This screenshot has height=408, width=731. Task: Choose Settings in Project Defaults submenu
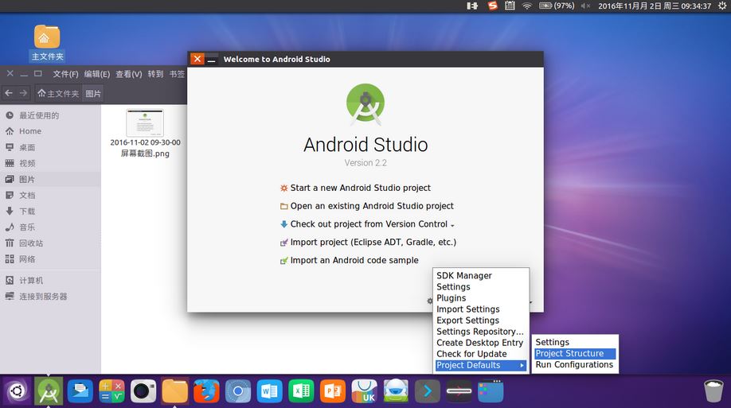pos(575,342)
